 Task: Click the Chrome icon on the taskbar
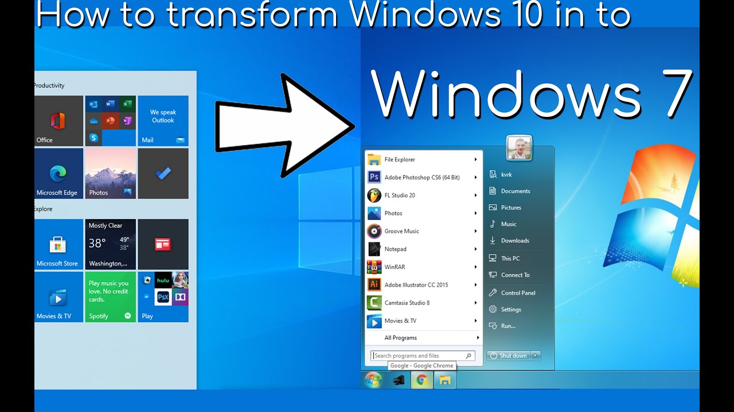tap(422, 380)
